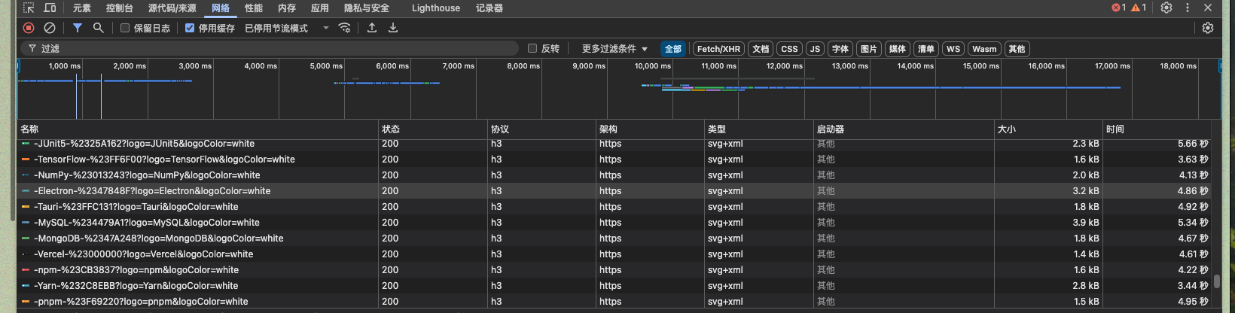Sort by the 状态 column header
Viewport: 1235px width, 313px height.
point(433,129)
